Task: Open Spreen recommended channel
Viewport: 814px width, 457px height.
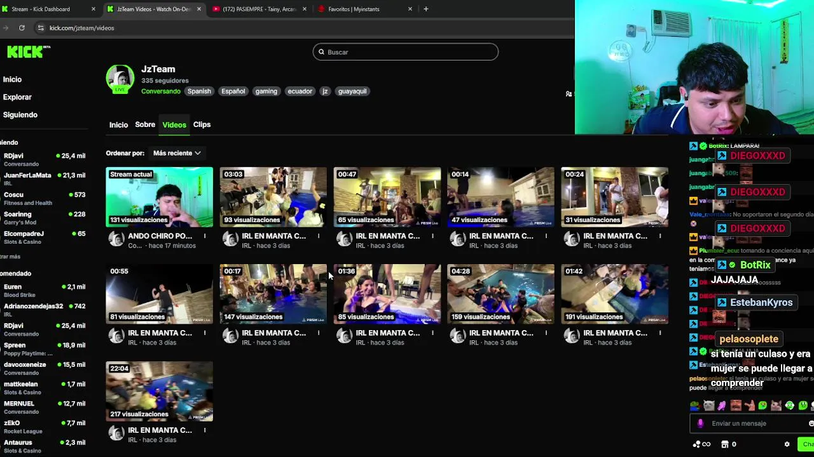Action: 43,349
